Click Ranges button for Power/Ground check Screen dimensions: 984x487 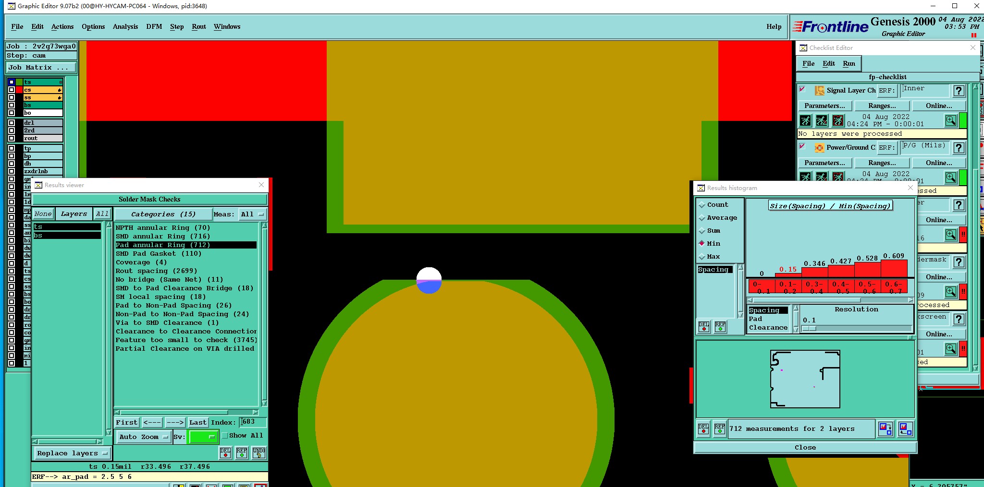click(x=882, y=163)
